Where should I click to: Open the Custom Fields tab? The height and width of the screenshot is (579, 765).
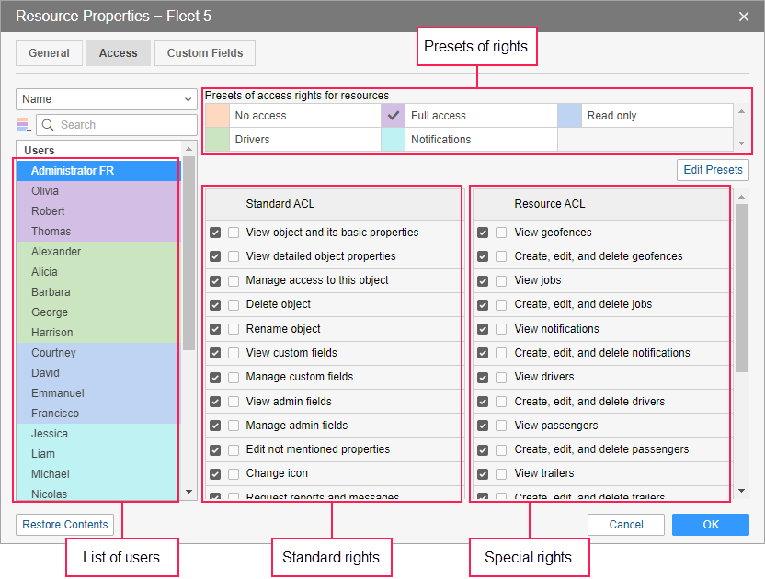click(205, 53)
